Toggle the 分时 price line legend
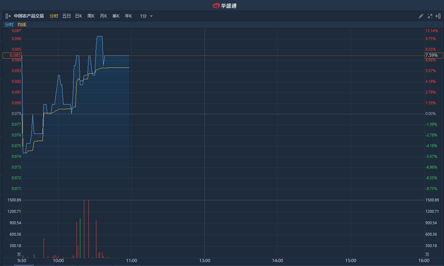The image size is (444, 266). click(9, 25)
